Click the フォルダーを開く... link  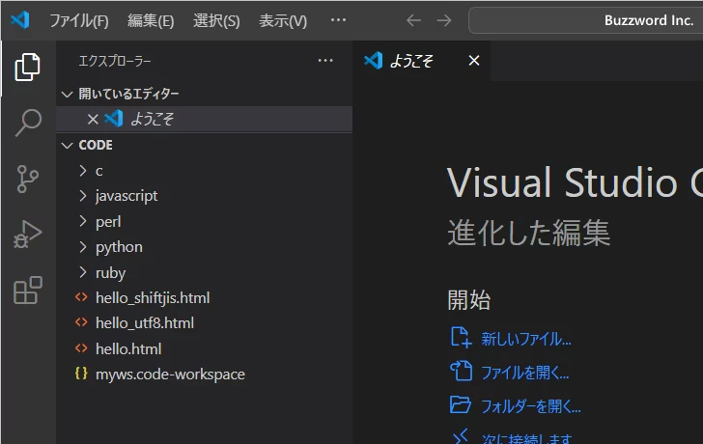(531, 406)
